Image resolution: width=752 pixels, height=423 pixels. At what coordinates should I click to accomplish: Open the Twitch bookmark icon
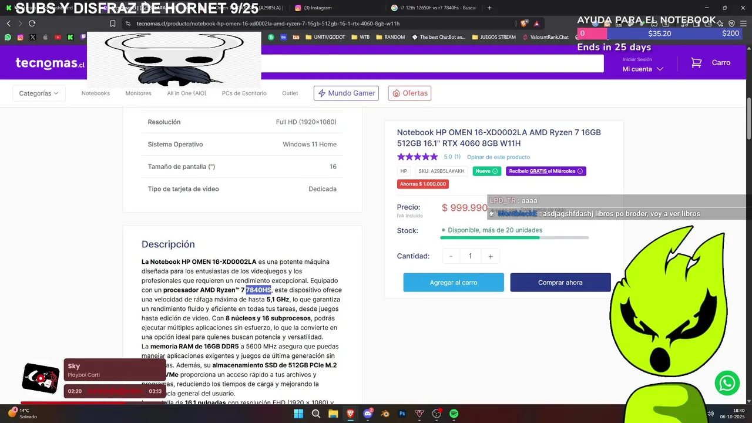click(82, 37)
